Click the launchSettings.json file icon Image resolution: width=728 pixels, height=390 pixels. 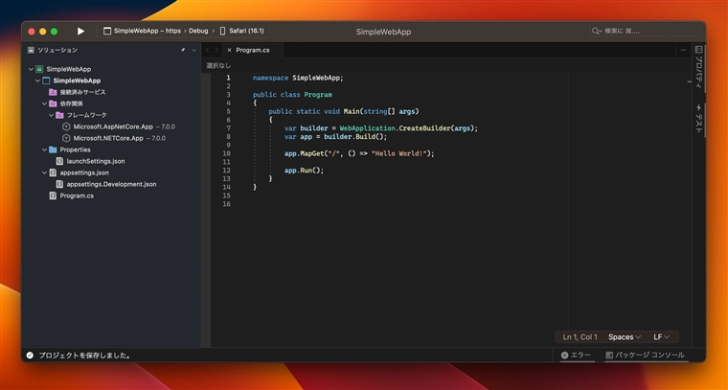coord(59,161)
